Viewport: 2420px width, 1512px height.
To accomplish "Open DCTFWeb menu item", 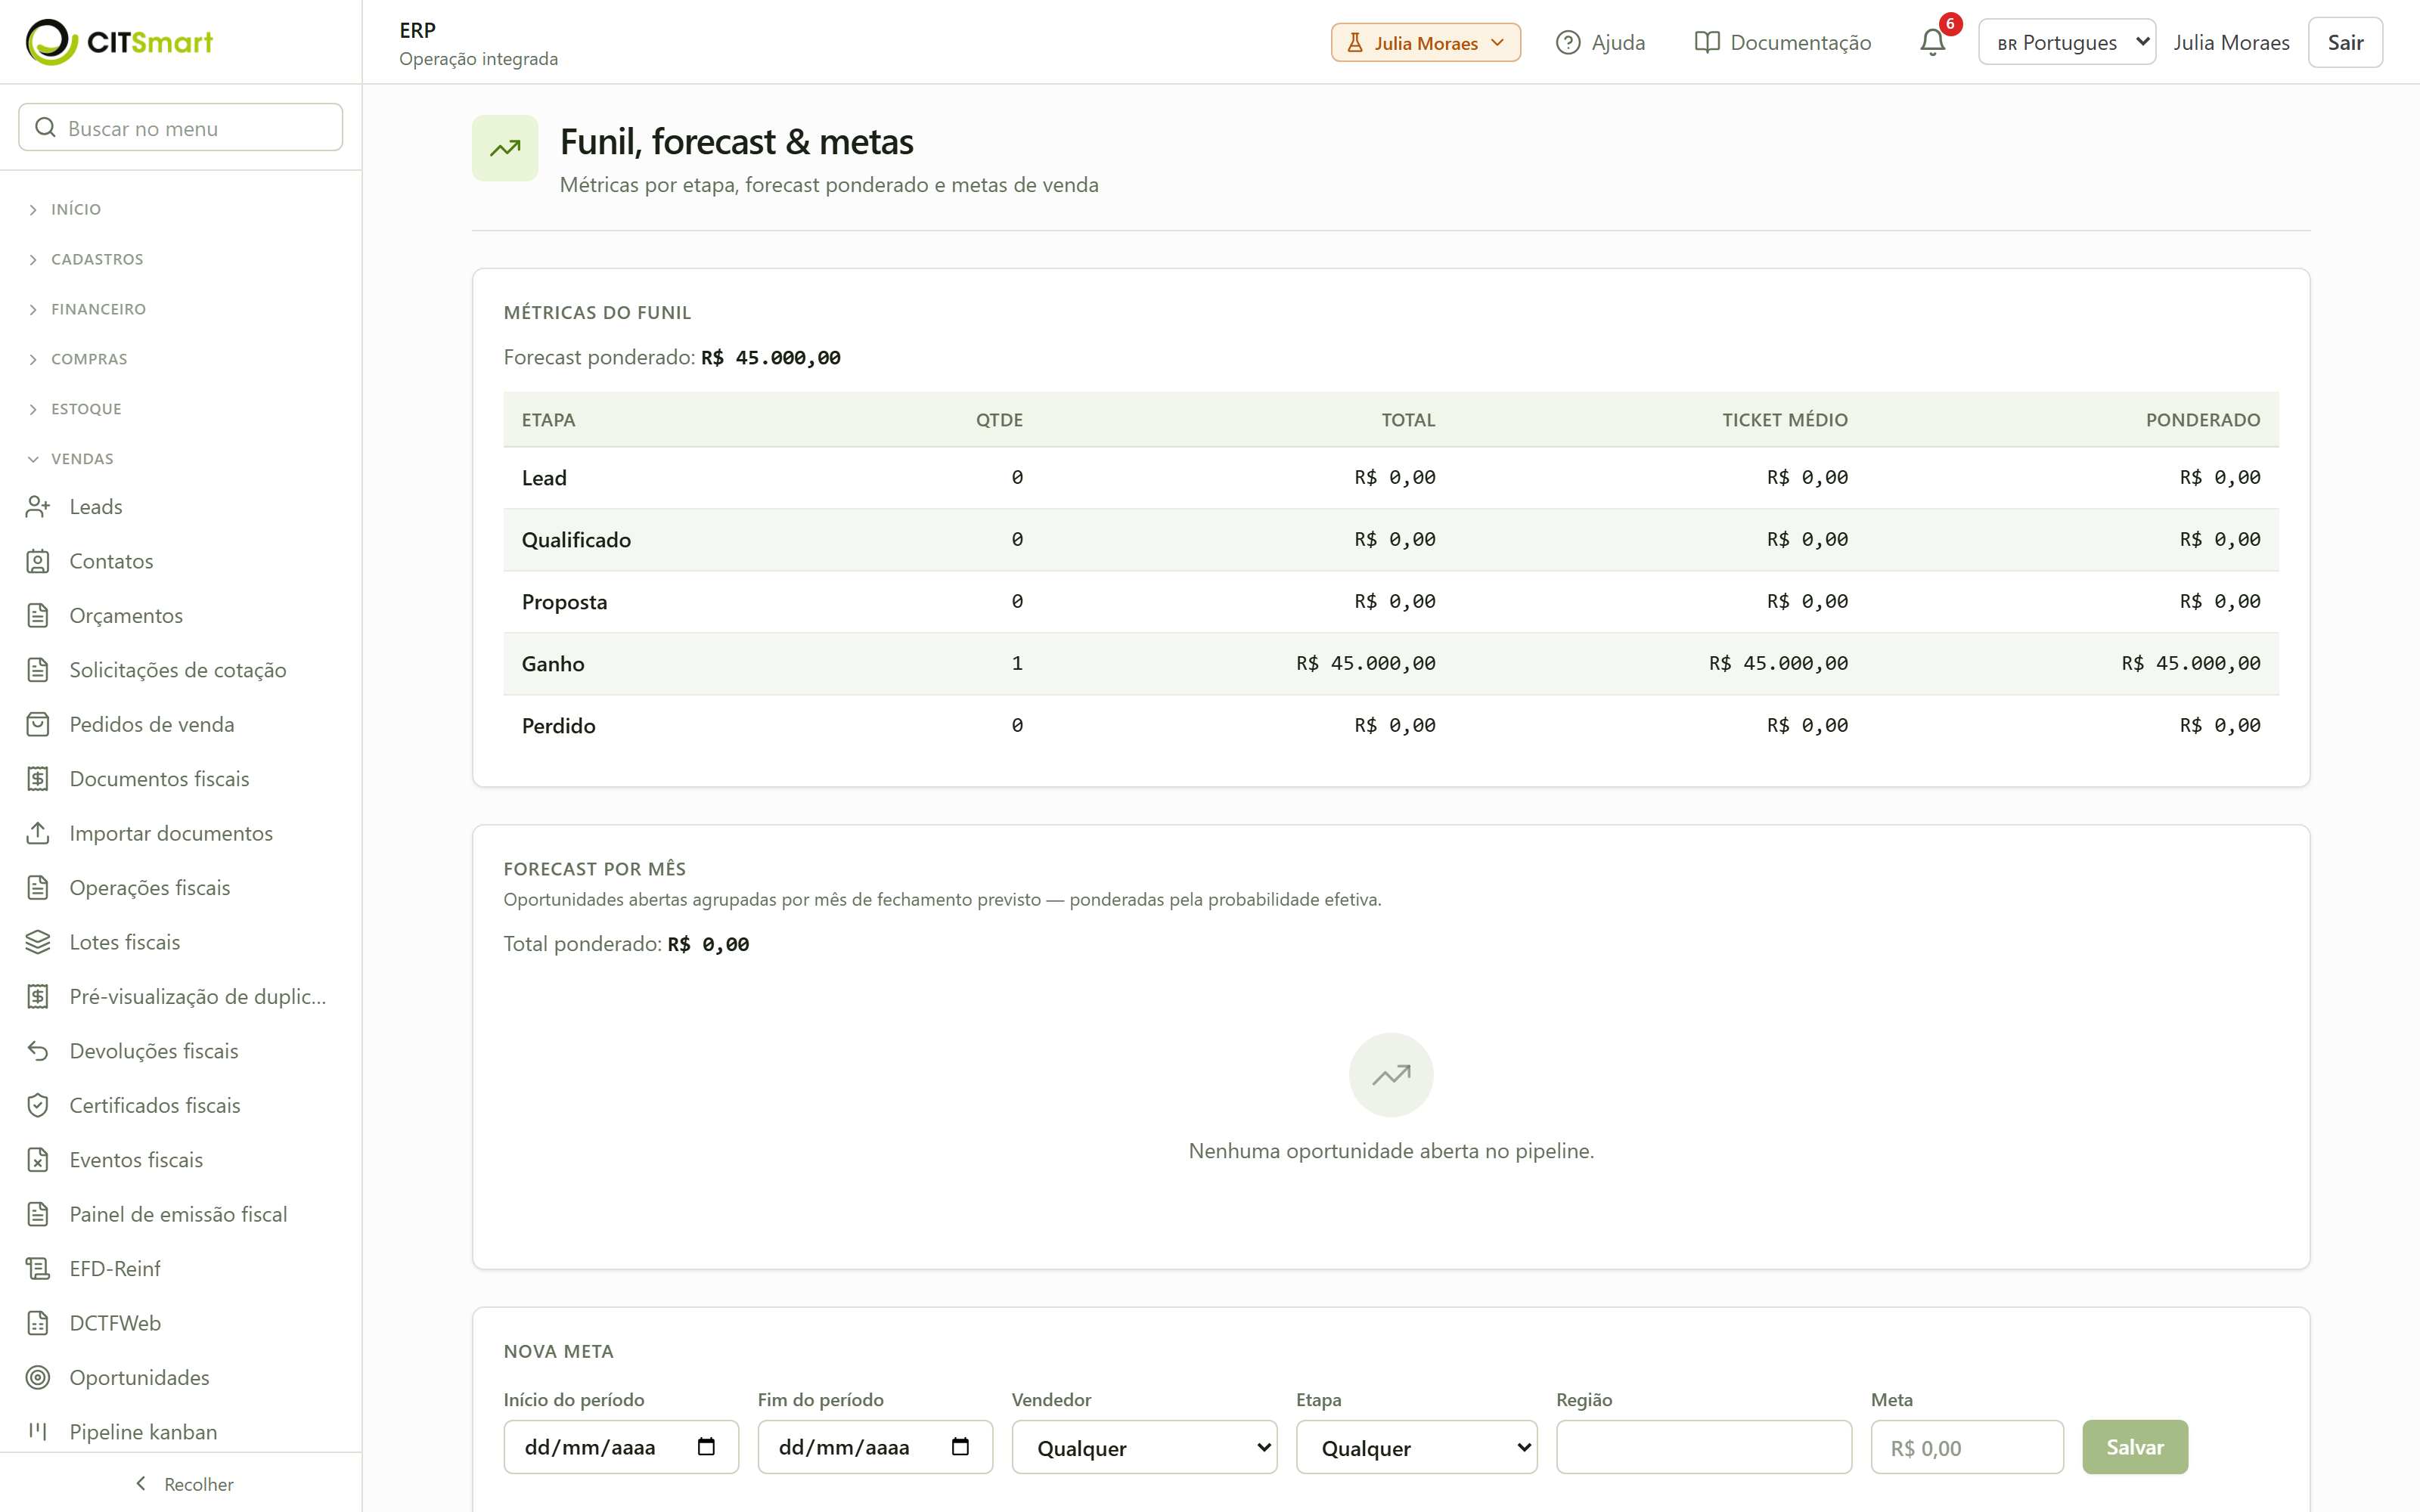I will pyautogui.click(x=115, y=1323).
